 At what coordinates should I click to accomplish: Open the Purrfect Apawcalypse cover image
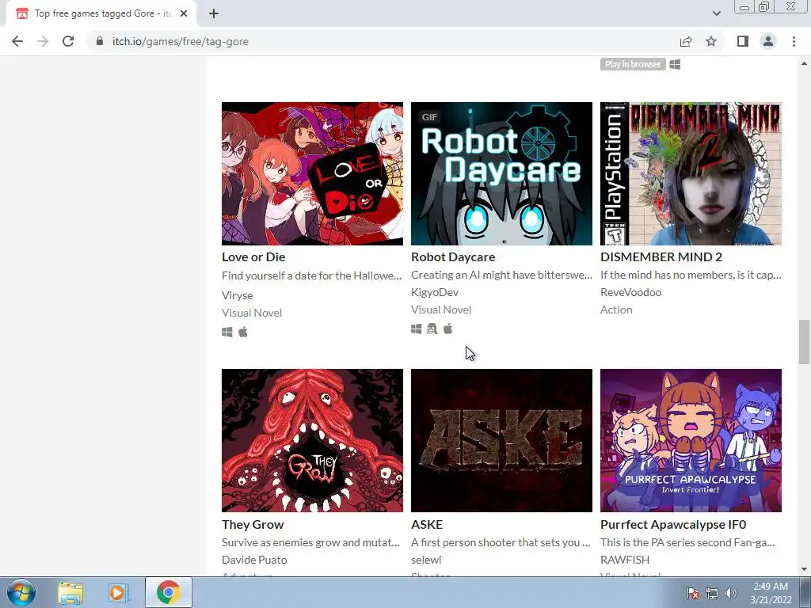pyautogui.click(x=691, y=440)
